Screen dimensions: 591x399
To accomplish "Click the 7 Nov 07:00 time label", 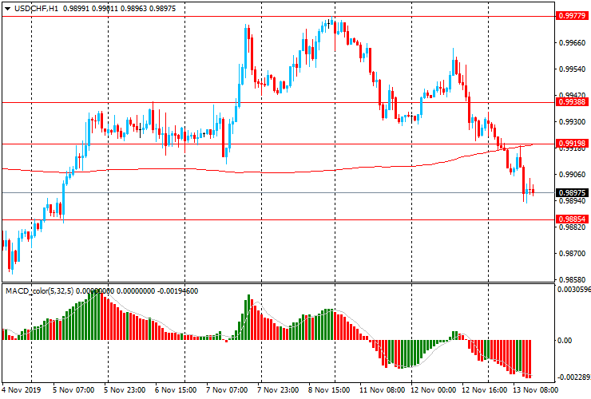I will (x=226, y=391).
